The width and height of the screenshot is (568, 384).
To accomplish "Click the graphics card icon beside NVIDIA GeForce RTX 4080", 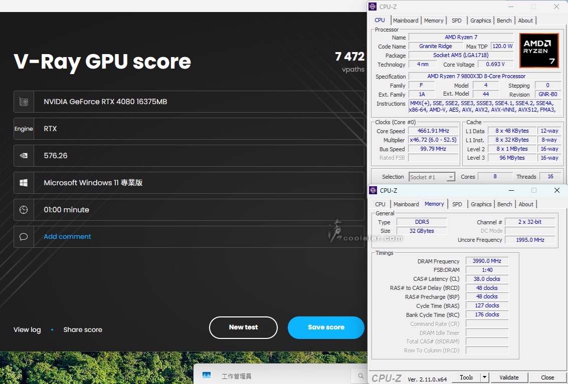I will tap(24, 102).
